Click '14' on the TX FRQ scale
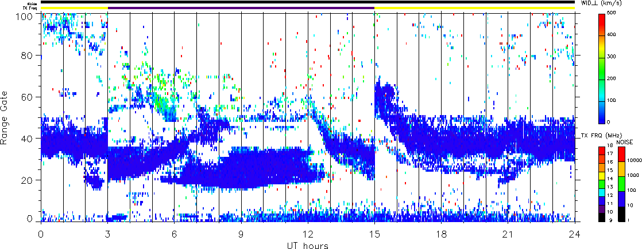642x249 pixels. (610, 179)
